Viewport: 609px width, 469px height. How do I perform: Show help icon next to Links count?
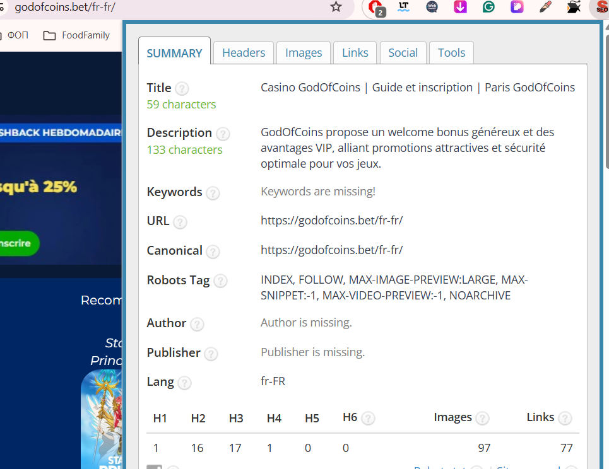[565, 418]
